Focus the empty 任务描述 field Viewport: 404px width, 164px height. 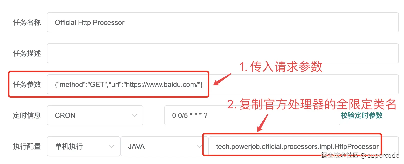(x=223, y=53)
